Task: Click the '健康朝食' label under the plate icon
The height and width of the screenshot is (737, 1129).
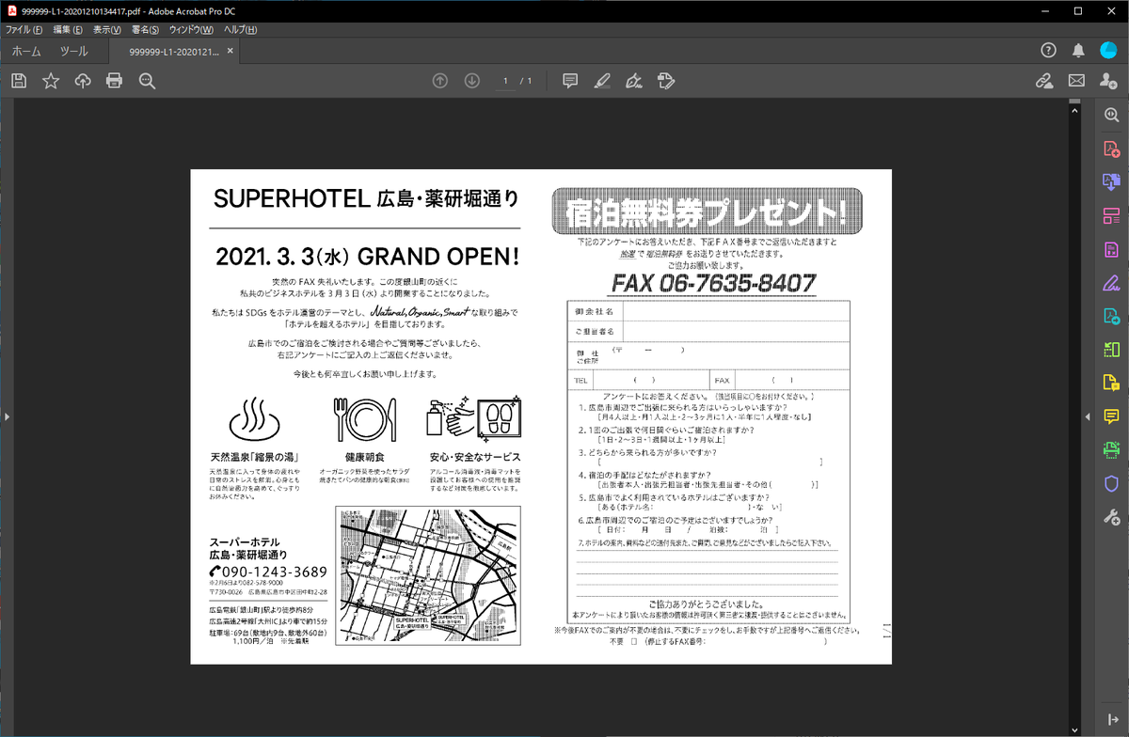Action: (366, 456)
